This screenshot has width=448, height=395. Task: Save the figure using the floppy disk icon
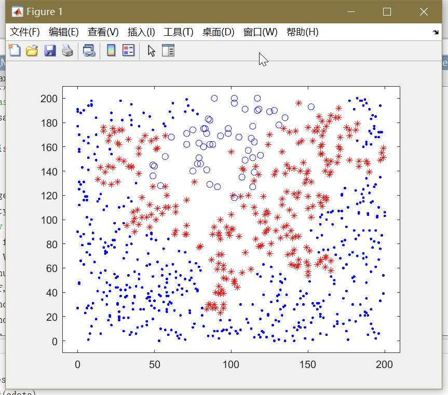[50, 50]
